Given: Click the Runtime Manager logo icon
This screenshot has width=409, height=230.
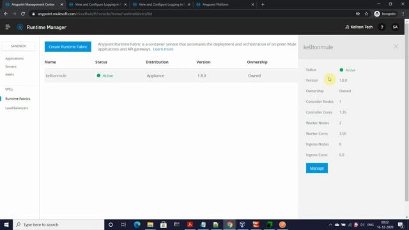Looking at the screenshot, I should click(x=20, y=27).
